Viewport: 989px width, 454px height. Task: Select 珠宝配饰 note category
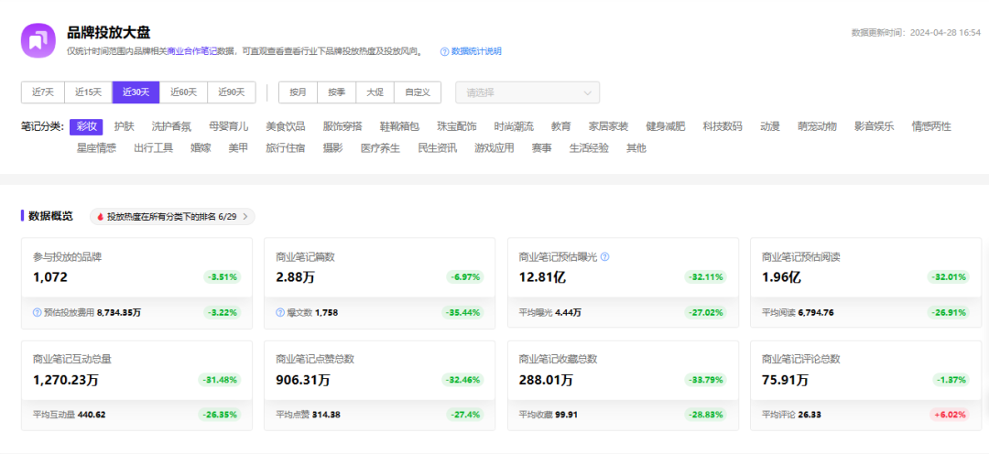point(457,126)
